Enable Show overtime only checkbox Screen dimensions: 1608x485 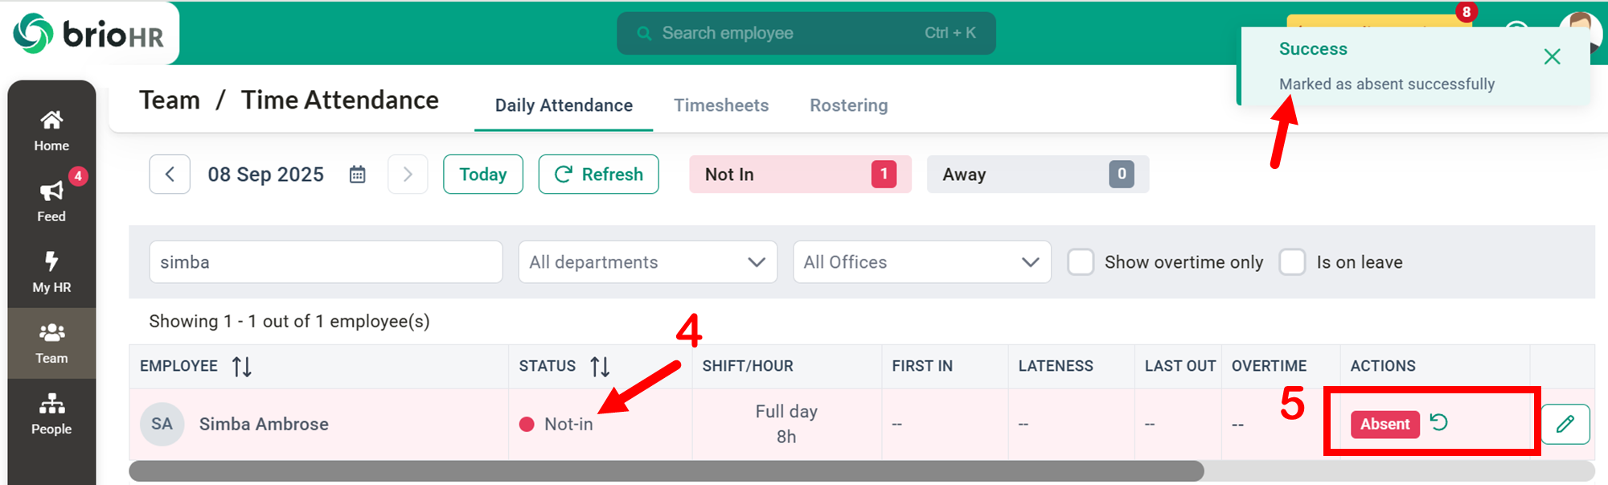1081,262
